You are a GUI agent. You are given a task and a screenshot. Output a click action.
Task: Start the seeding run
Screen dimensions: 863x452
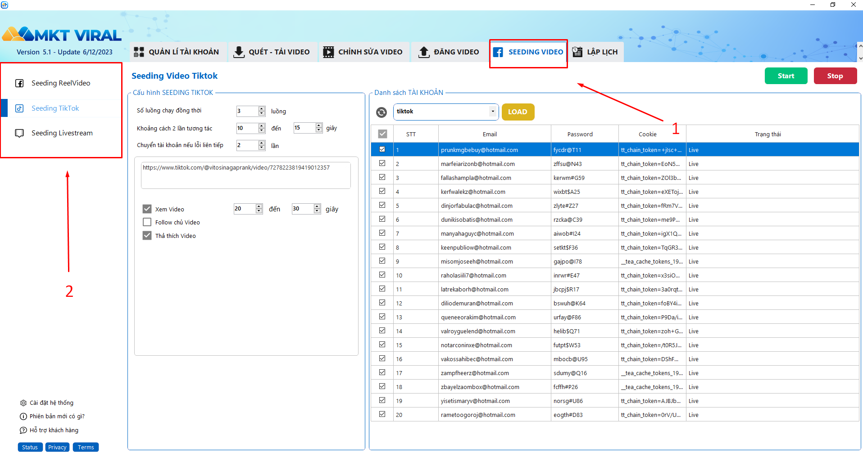pos(786,76)
